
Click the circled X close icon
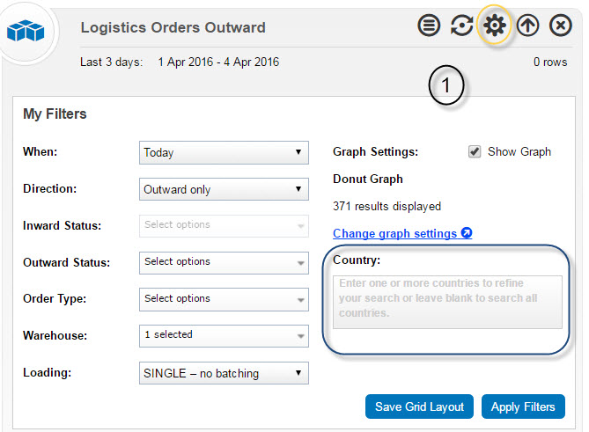click(x=561, y=26)
